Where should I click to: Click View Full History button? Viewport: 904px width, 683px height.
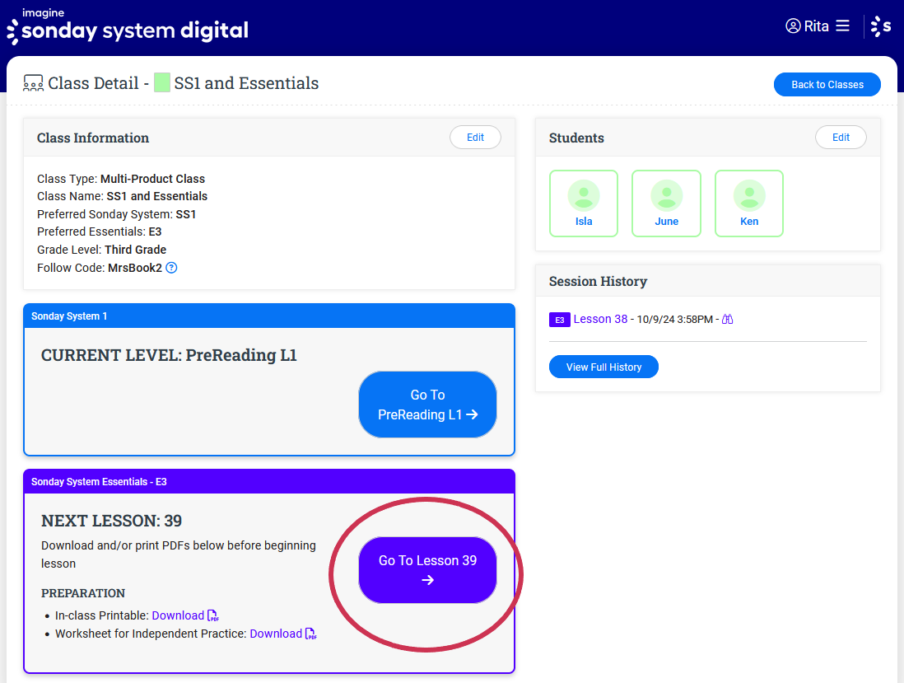pos(603,367)
